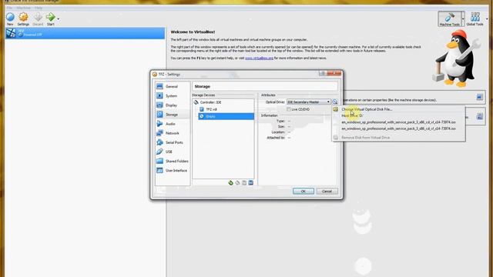Expand the Start button dropdown arrow
493x277 pixels.
(59, 19)
